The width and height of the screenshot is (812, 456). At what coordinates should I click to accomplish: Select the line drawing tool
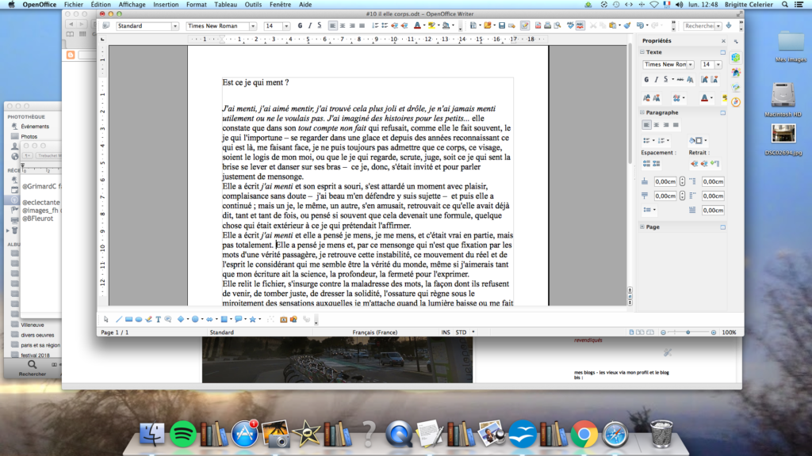118,319
